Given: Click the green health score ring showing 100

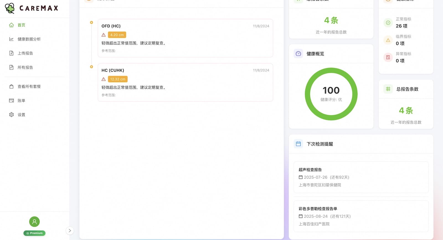Looking at the screenshot, I should click(331, 94).
